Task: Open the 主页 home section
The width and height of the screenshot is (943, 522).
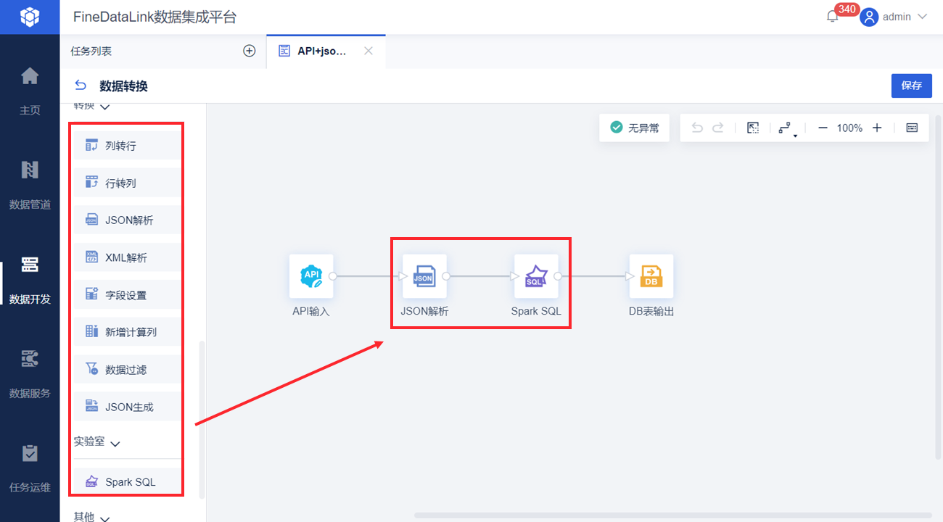Action: [30, 91]
